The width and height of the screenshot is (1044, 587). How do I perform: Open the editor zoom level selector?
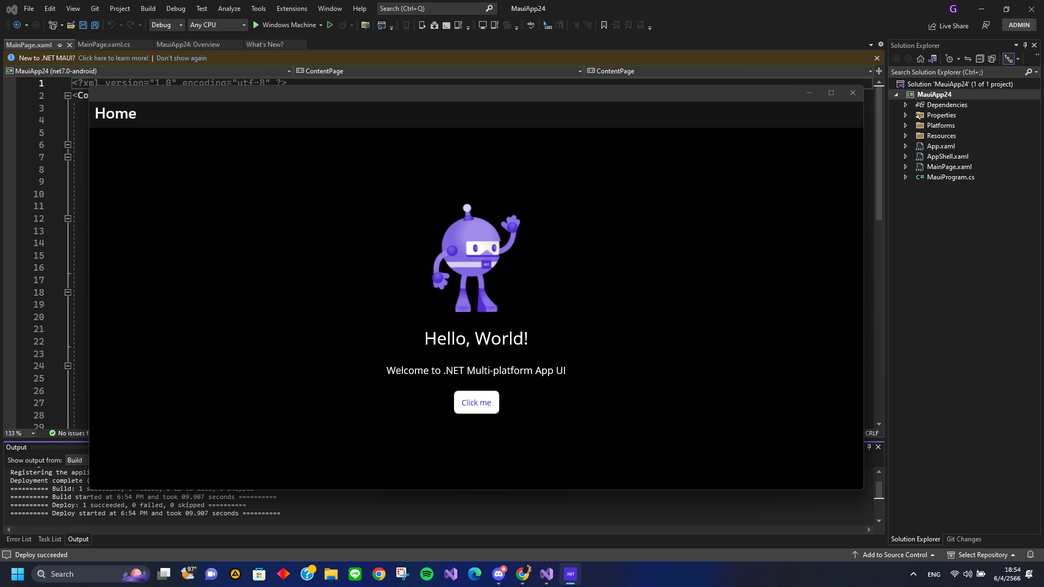pos(19,433)
